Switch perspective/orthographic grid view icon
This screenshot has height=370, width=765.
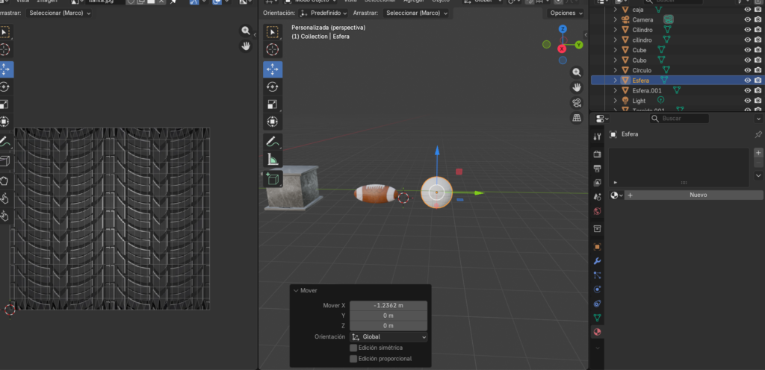[577, 118]
